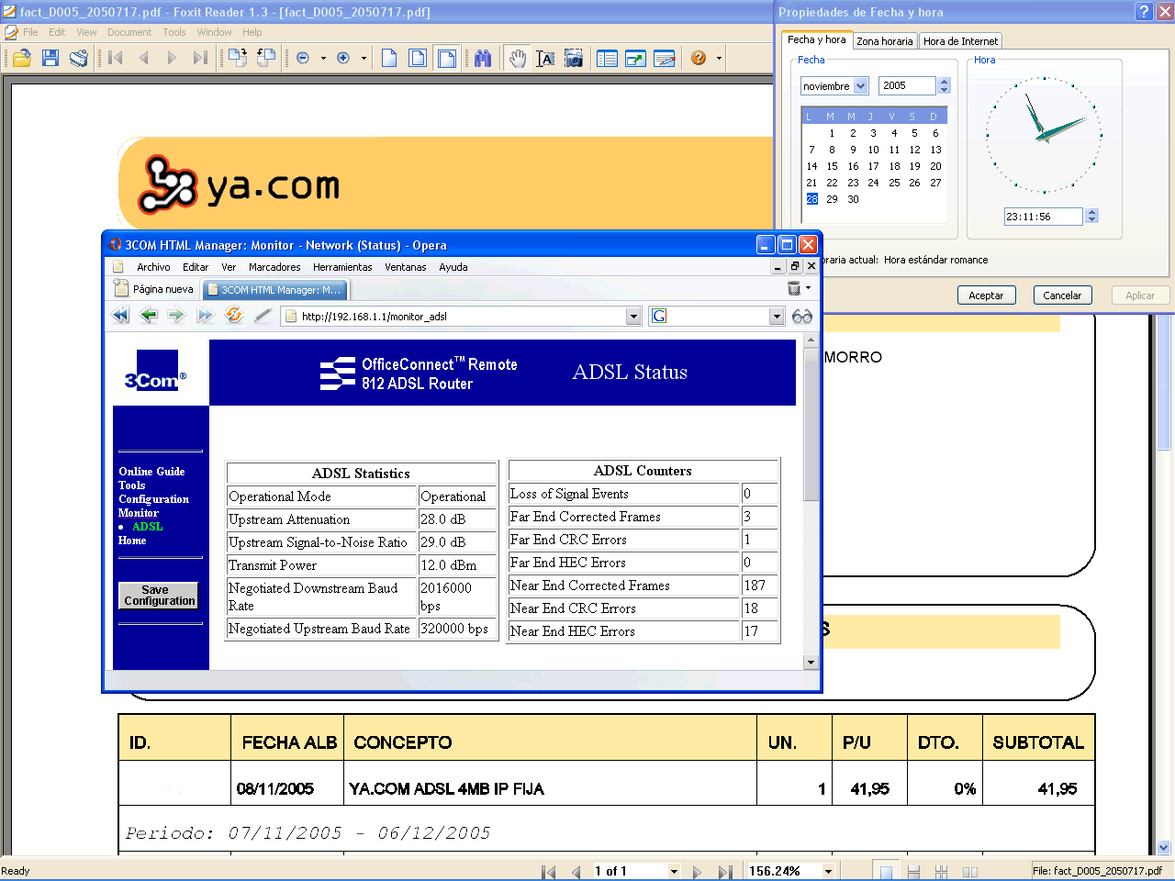The width and height of the screenshot is (1175, 881).
Task: Click Foxit document vertical scrollbar down arrow
Action: [1164, 848]
